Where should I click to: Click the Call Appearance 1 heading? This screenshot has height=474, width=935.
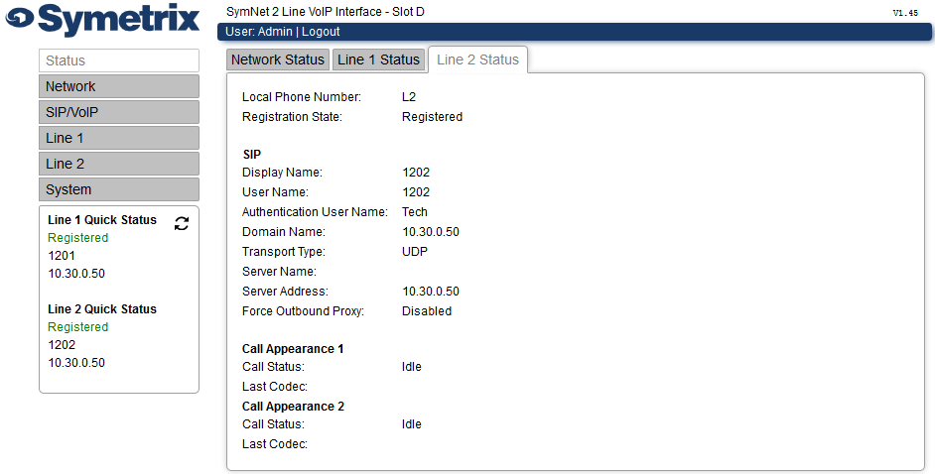tap(293, 349)
